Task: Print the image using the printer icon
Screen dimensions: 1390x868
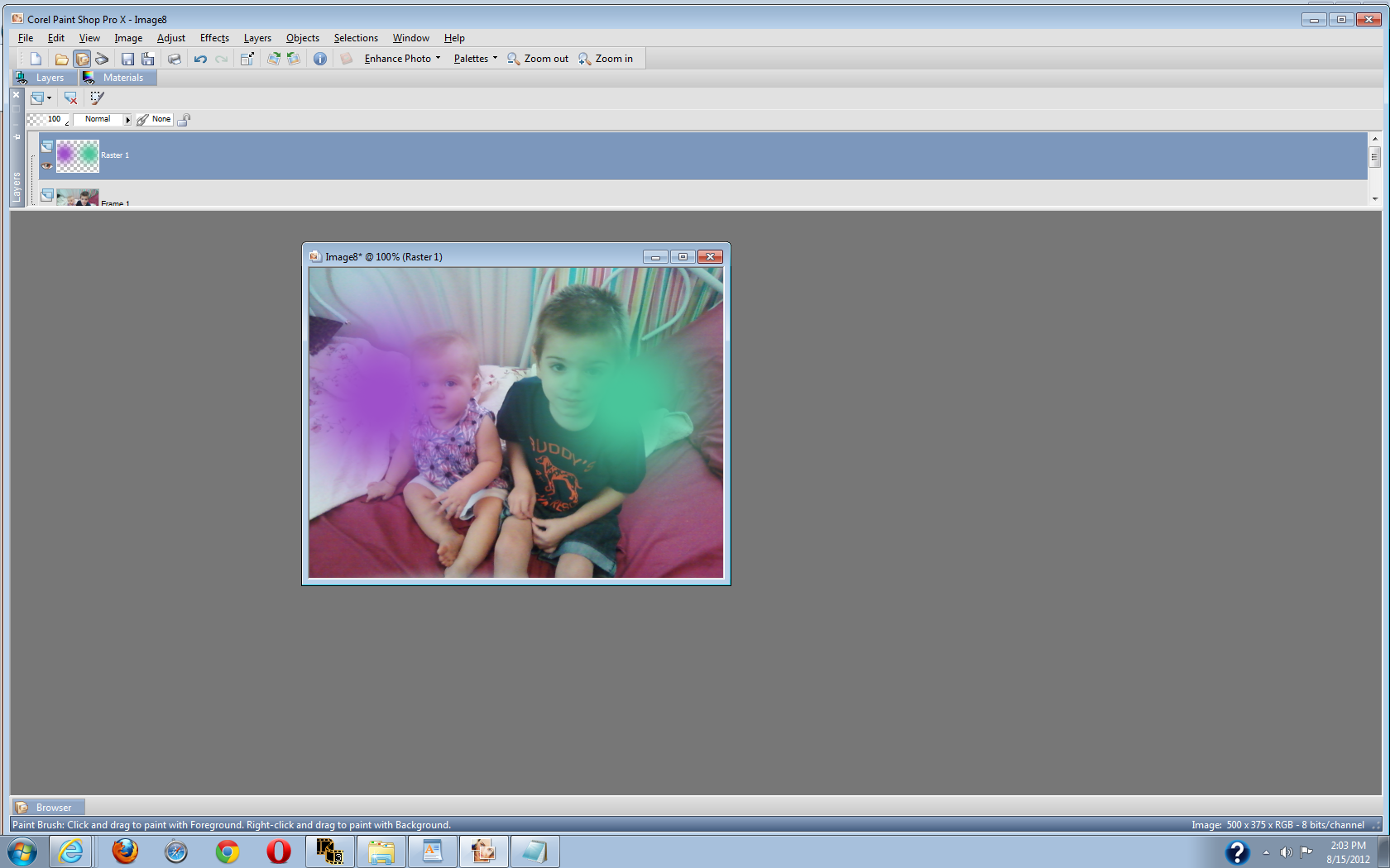Action: coord(174,59)
